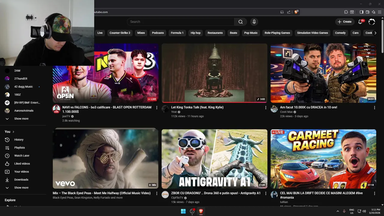Select the Simulation Video Games chip
This screenshot has width=384, height=216.
313,33
